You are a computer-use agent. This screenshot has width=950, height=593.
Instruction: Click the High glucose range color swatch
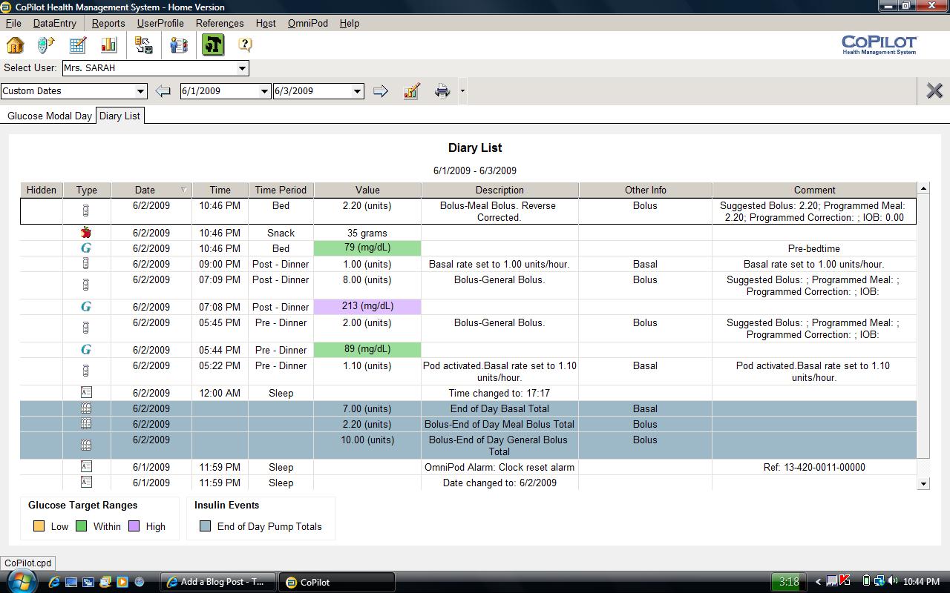coord(134,526)
